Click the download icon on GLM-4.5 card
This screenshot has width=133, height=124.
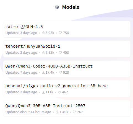[x=43, y=33]
